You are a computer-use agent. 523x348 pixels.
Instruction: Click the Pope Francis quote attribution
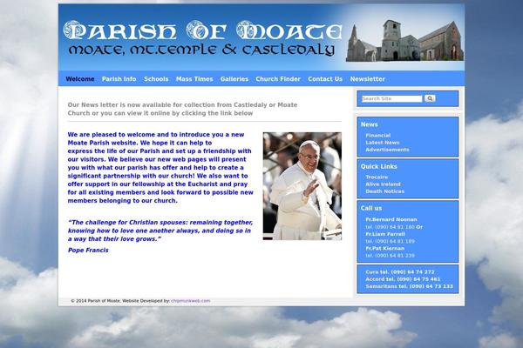tap(88, 250)
